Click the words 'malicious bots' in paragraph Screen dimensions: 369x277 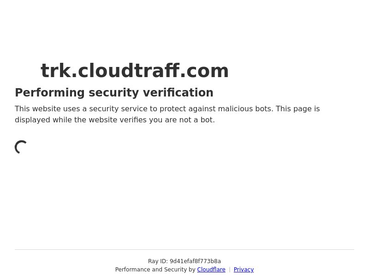coord(246,109)
